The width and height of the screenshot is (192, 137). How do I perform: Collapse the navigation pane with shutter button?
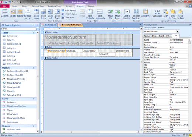[38, 25]
